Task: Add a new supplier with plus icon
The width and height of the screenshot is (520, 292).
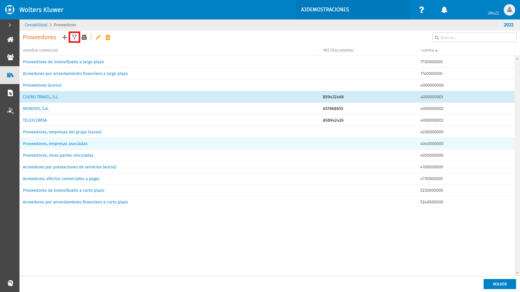Action: tap(64, 37)
